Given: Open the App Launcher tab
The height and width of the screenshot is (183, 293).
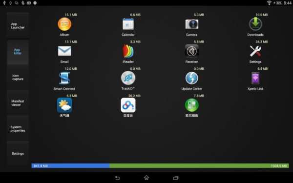Looking at the screenshot, I should (x=18, y=25).
